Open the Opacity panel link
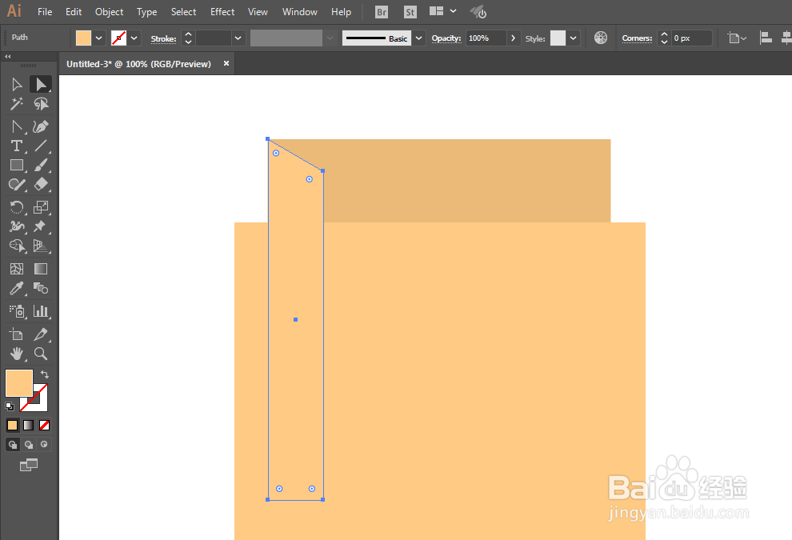The height and width of the screenshot is (540, 792). point(446,38)
